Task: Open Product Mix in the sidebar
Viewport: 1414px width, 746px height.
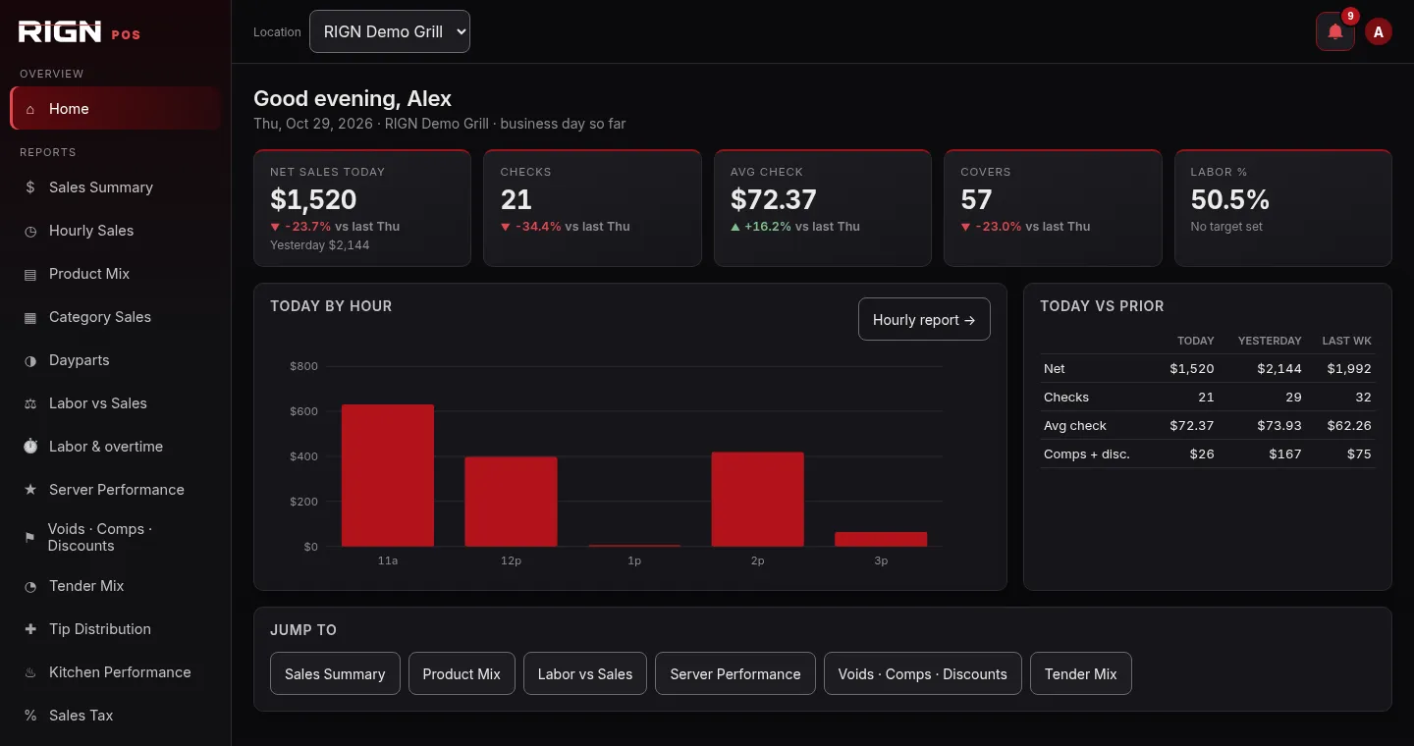Action: point(116,274)
